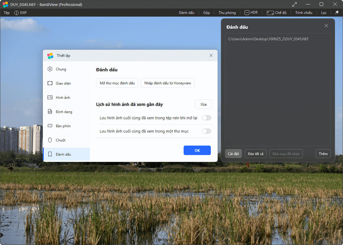343x245 pixels.
Task: Toggle the HDR icon button
Action: tap(247, 13)
